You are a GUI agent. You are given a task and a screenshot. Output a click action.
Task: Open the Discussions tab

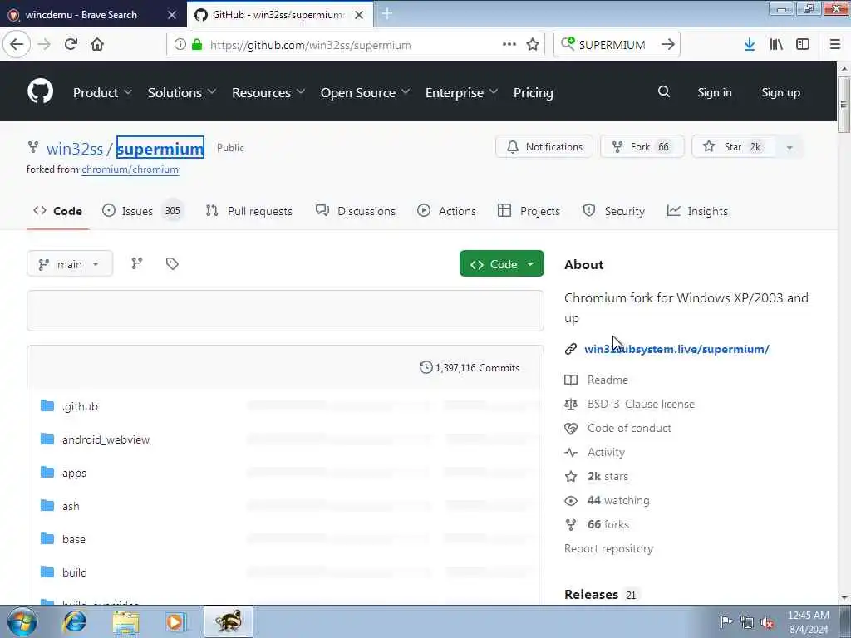point(356,211)
